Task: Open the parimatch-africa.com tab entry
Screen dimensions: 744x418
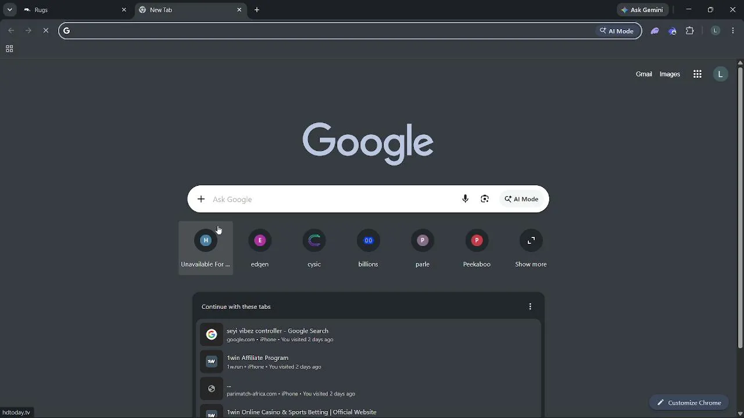Action: pyautogui.click(x=369, y=389)
